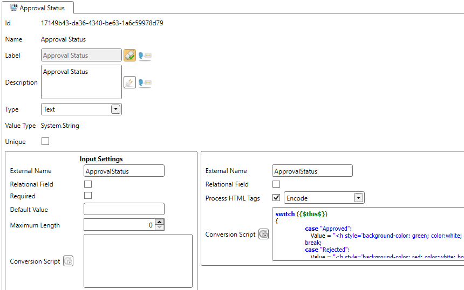Click case "Approved" line in script
Screen dimensions: 464x290
click(x=328, y=229)
